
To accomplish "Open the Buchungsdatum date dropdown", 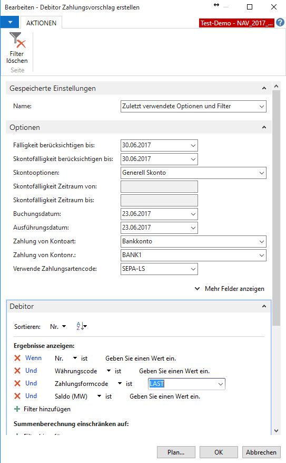I will [x=193, y=214].
